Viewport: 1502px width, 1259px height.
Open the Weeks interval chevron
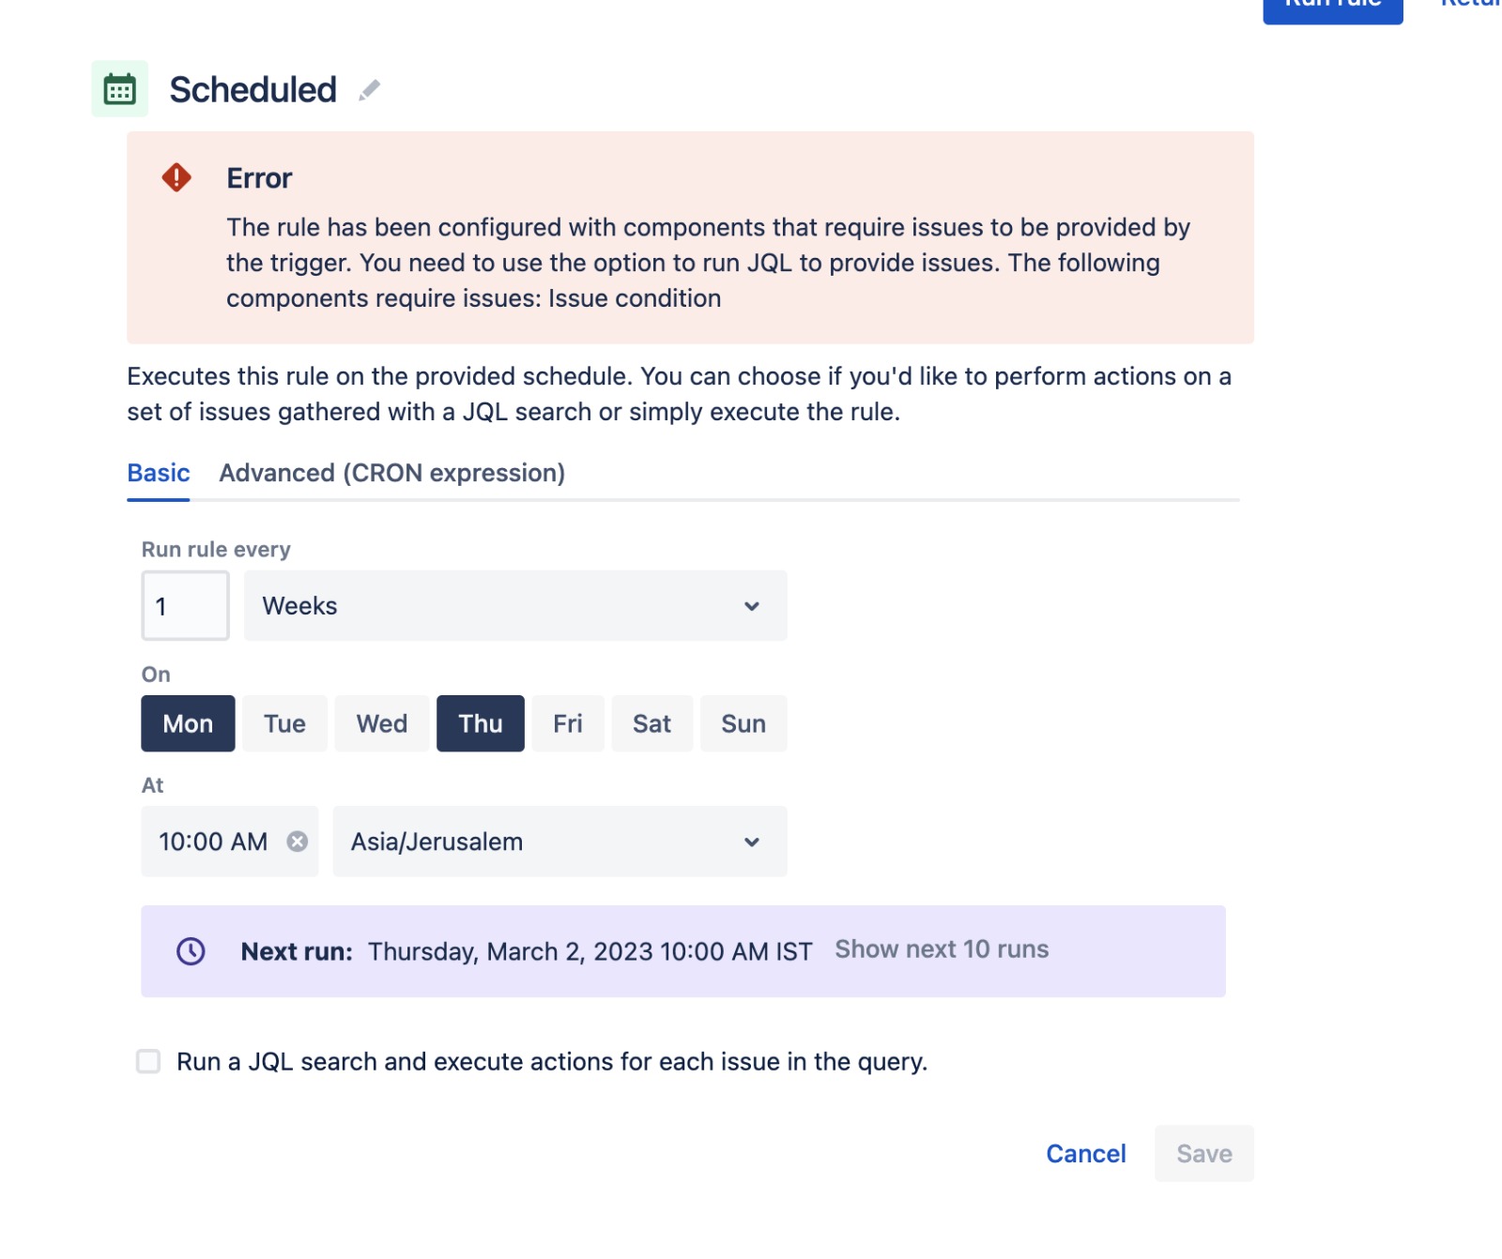[x=750, y=606]
